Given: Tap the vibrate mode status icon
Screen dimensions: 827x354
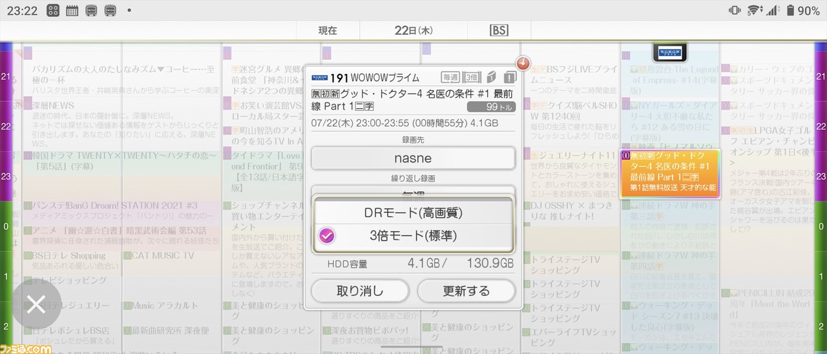Looking at the screenshot, I should pyautogui.click(x=735, y=10).
